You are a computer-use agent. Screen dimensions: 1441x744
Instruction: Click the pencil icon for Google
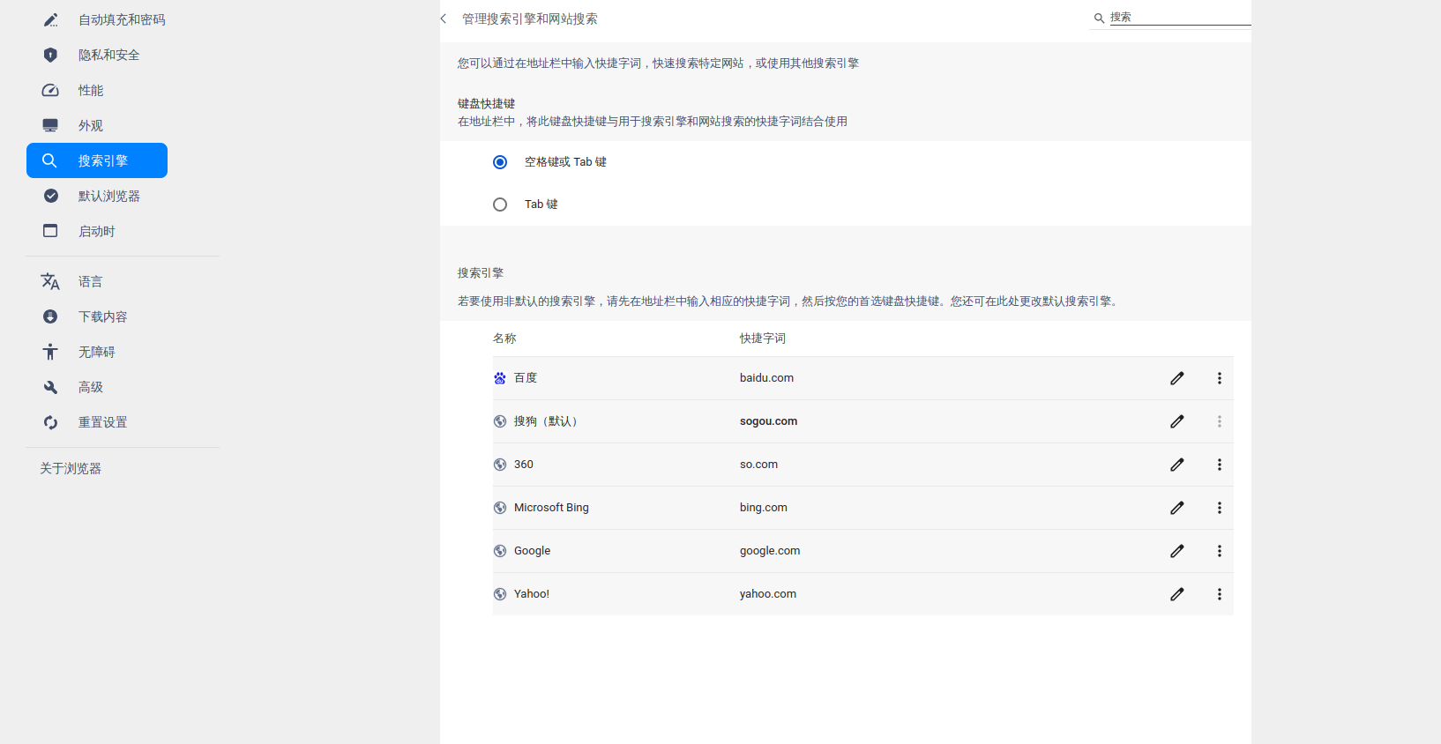click(x=1177, y=551)
